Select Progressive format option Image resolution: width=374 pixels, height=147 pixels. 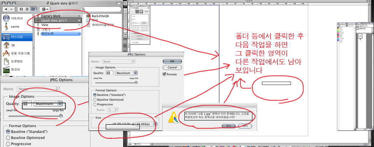pyautogui.click(x=95, y=104)
